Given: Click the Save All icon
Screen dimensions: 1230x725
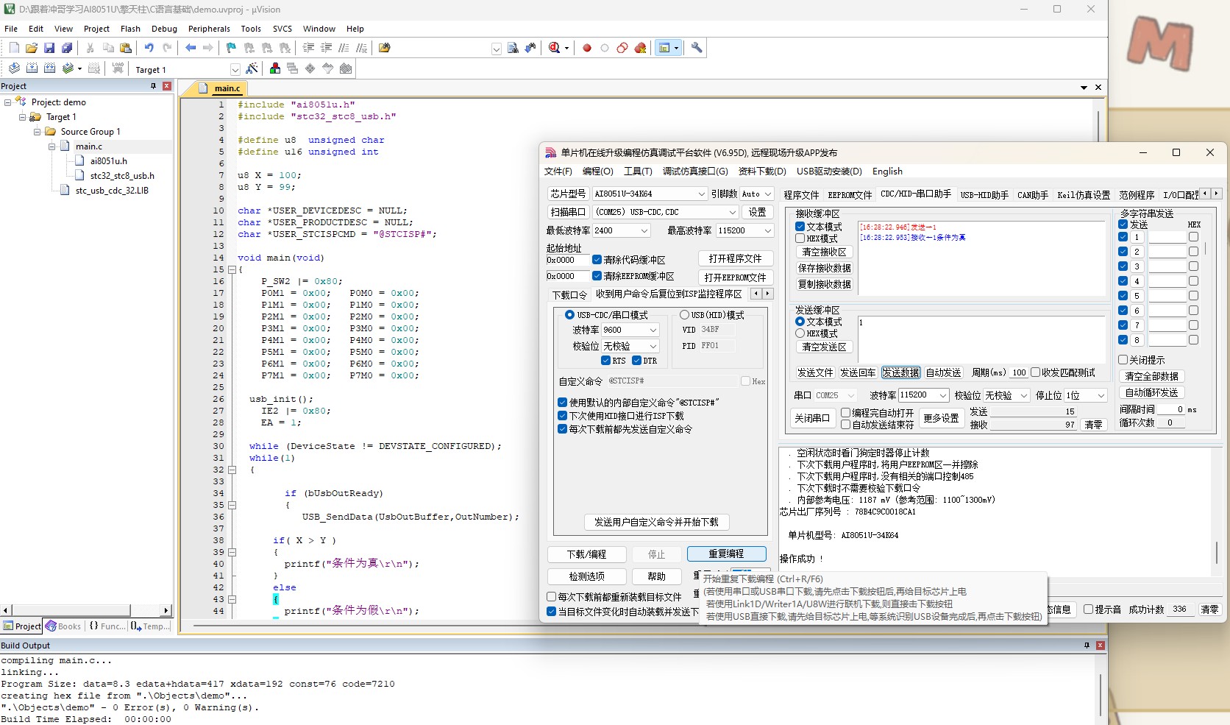Looking at the screenshot, I should click(67, 48).
